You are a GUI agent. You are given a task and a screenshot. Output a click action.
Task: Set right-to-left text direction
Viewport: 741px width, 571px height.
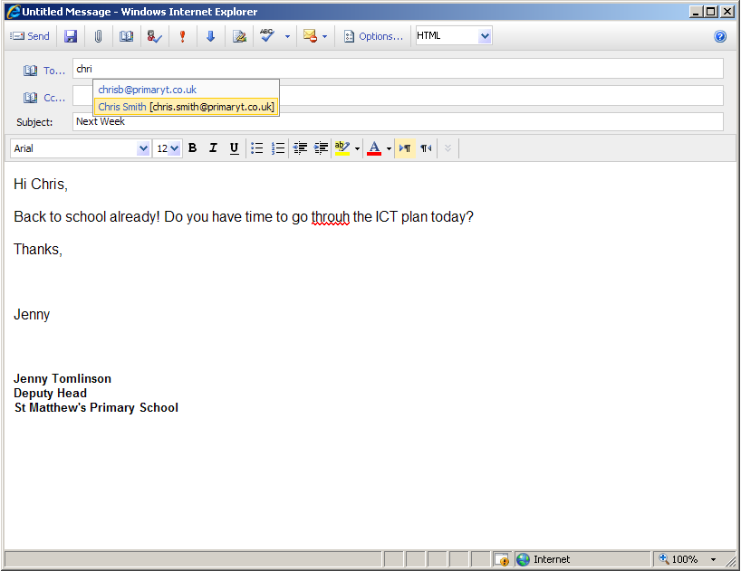(426, 148)
